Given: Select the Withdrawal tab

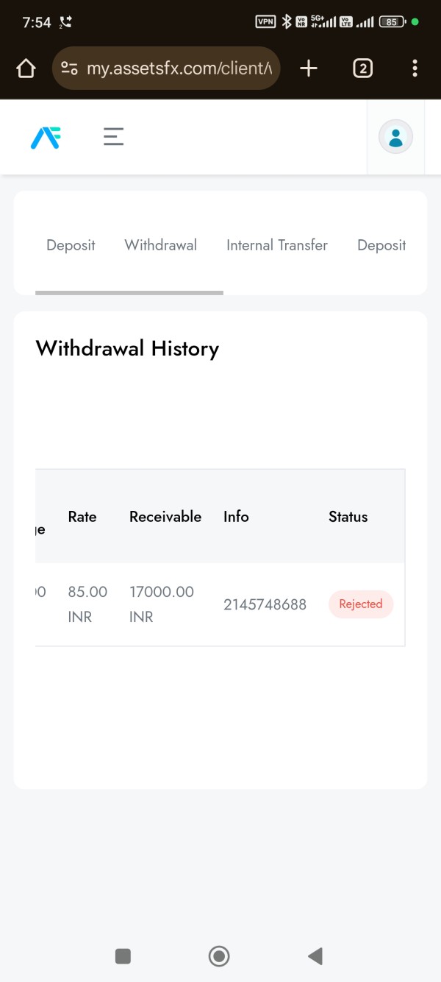Looking at the screenshot, I should (x=161, y=245).
